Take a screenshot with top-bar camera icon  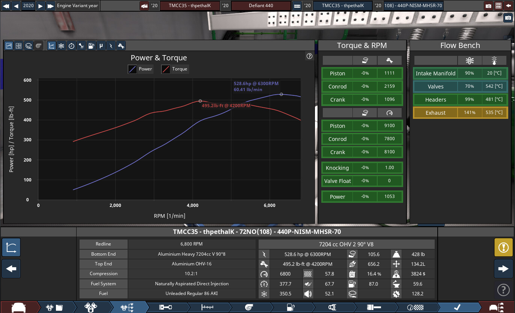pyautogui.click(x=488, y=6)
